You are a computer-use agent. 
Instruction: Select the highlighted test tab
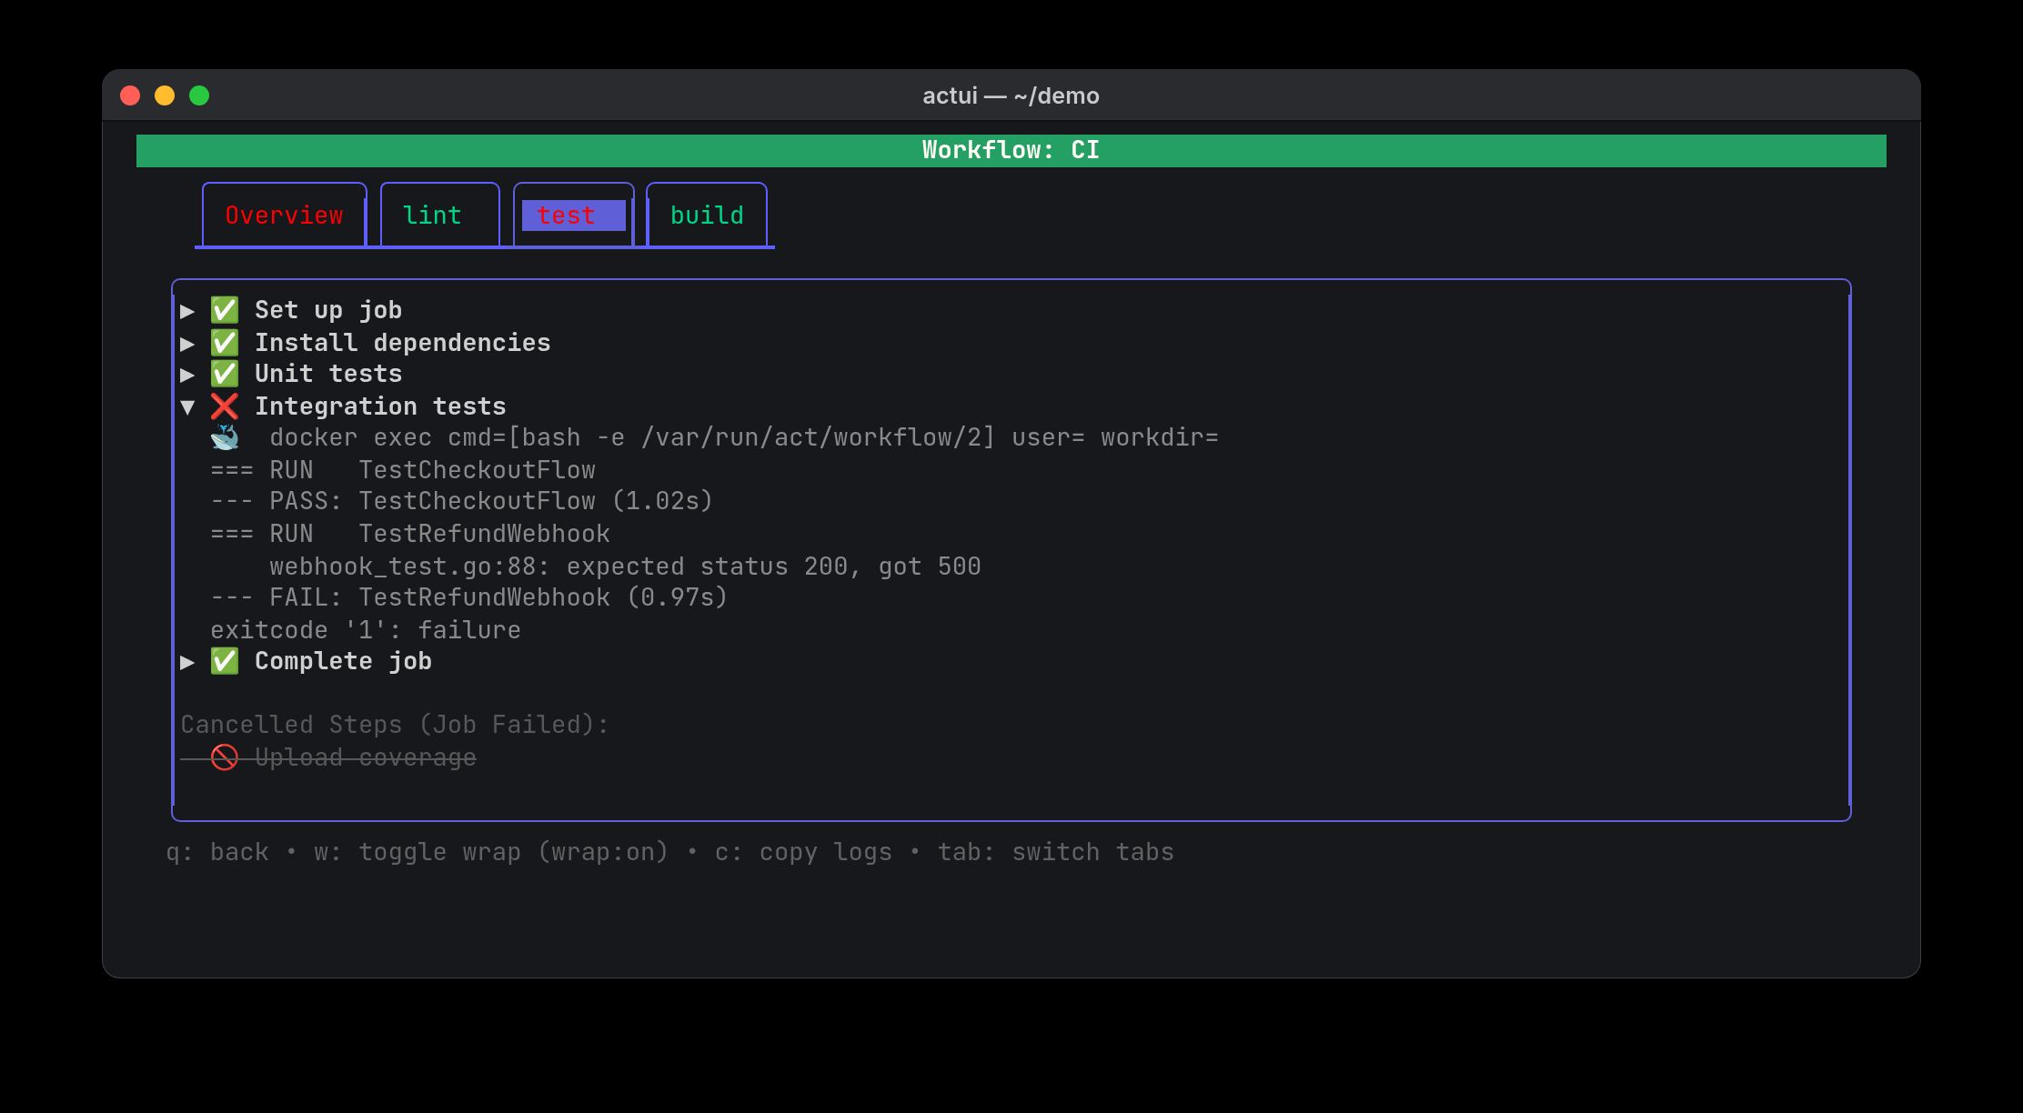coord(573,216)
